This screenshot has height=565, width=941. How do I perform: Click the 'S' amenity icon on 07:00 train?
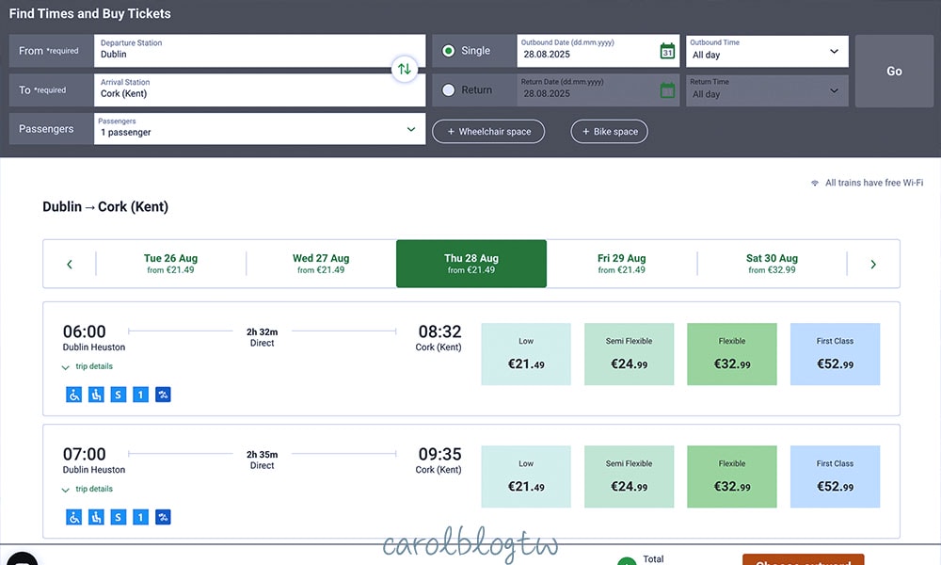click(x=119, y=517)
